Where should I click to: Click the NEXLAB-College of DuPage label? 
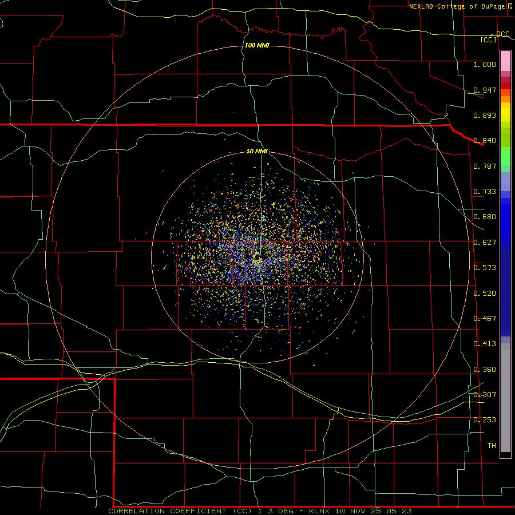point(457,6)
